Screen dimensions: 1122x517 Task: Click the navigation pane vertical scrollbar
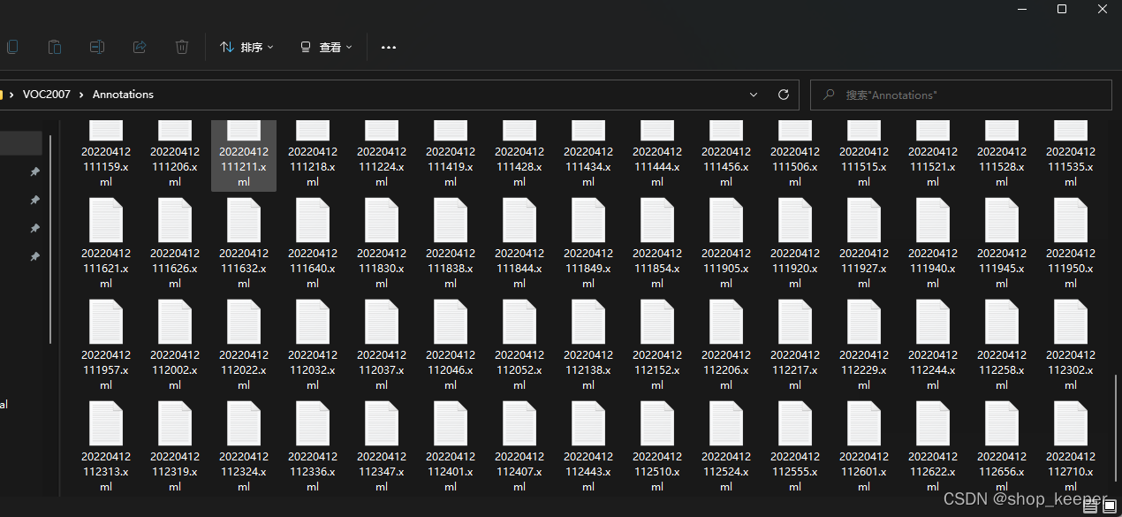click(x=50, y=239)
